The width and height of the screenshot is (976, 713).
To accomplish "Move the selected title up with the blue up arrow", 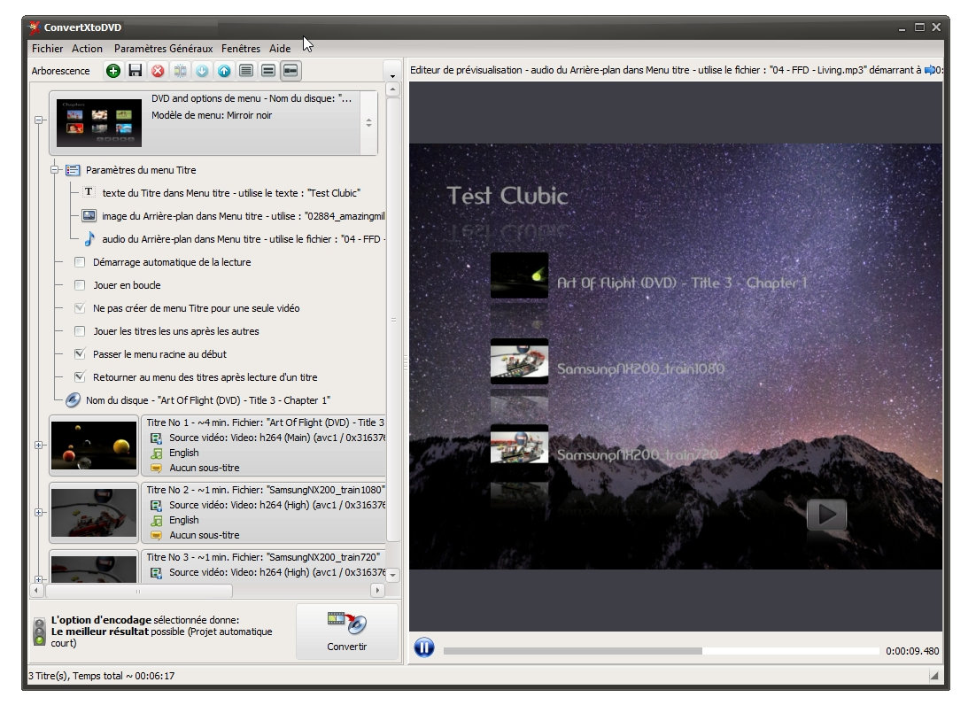I will 222,71.
